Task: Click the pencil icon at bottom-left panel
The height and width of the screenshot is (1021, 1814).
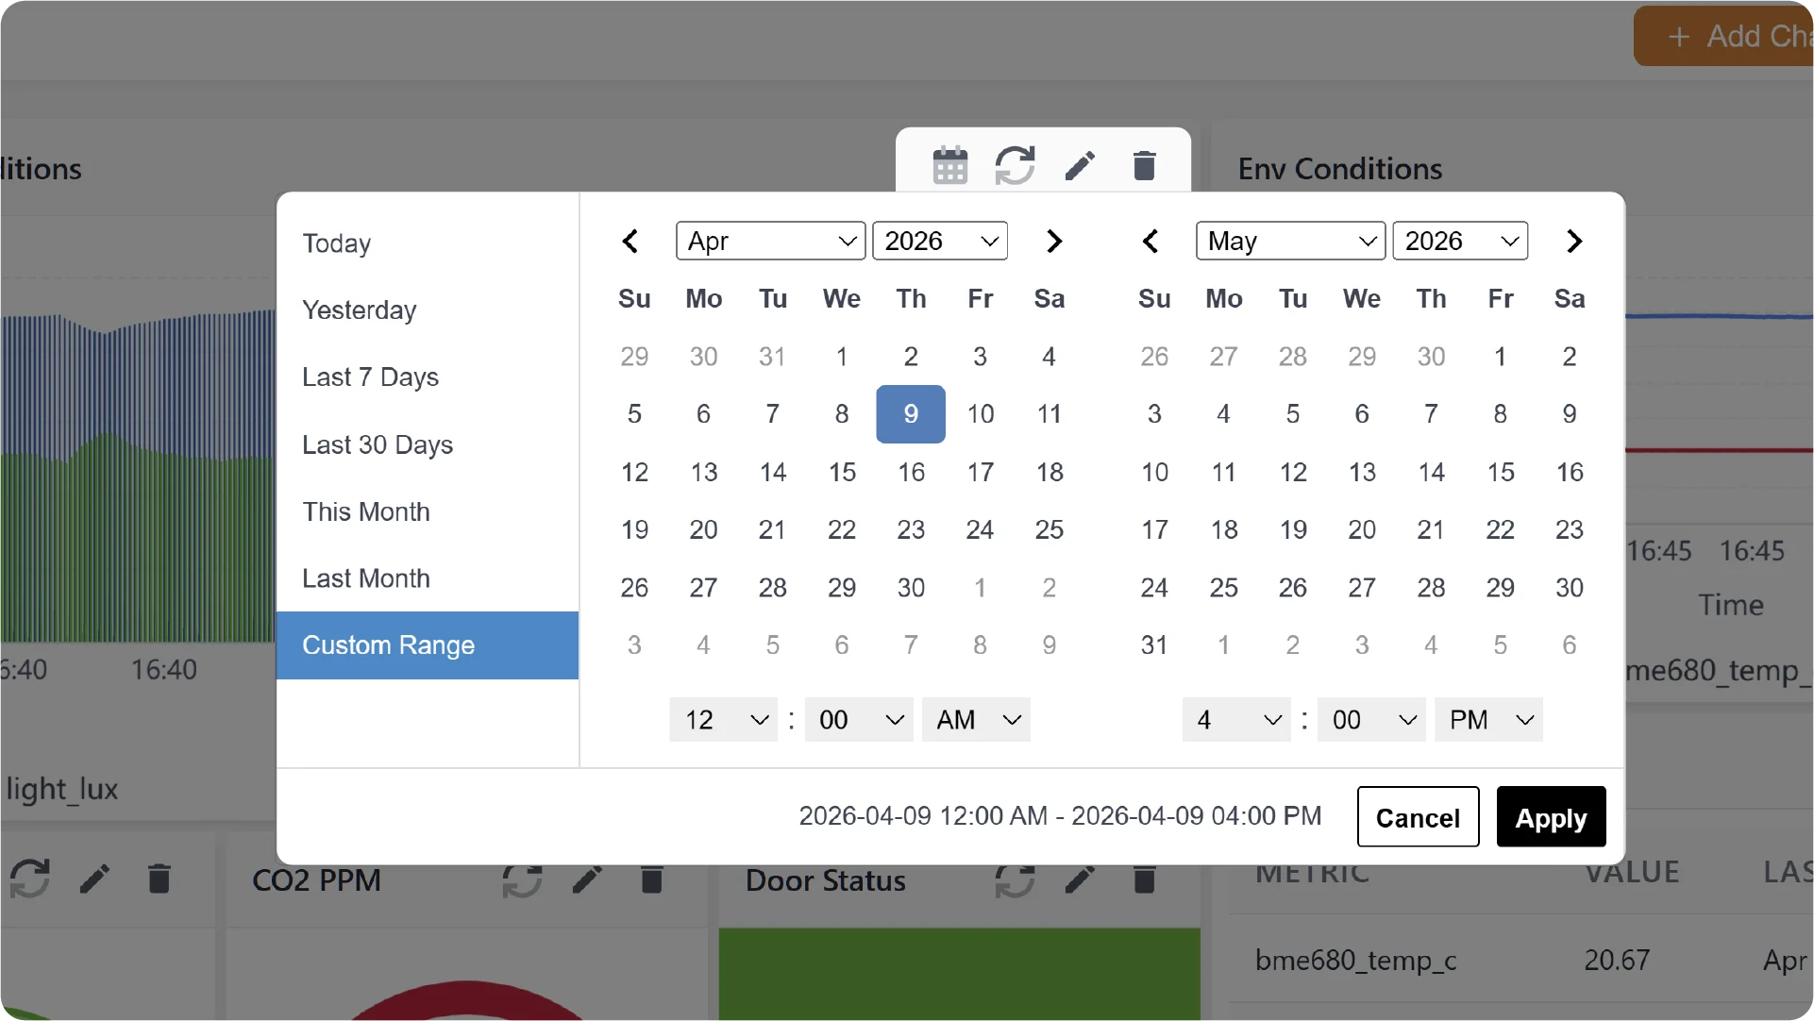Action: coord(94,879)
